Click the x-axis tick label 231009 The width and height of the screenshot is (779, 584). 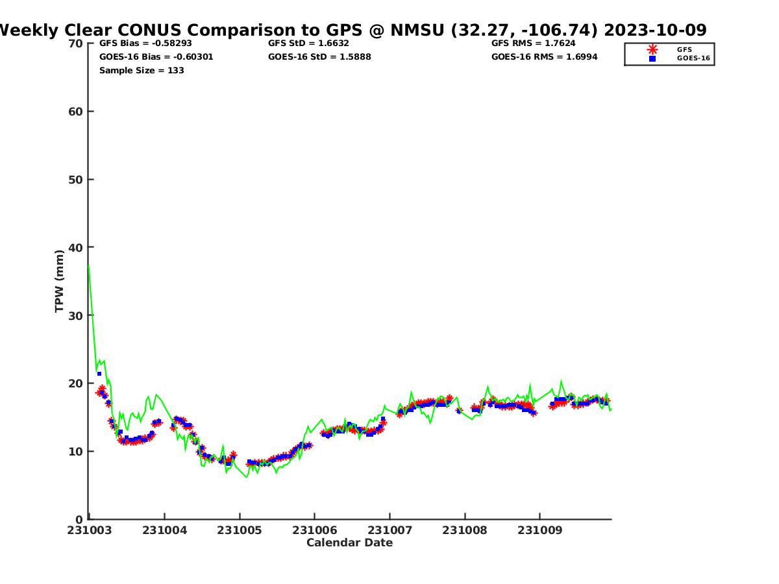[x=540, y=530]
